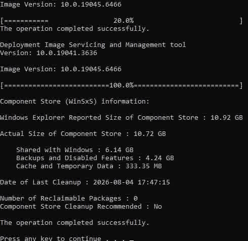Click the Version: 10.0.19041.3636 line
This screenshot has width=248, height=241.
coord(49,53)
